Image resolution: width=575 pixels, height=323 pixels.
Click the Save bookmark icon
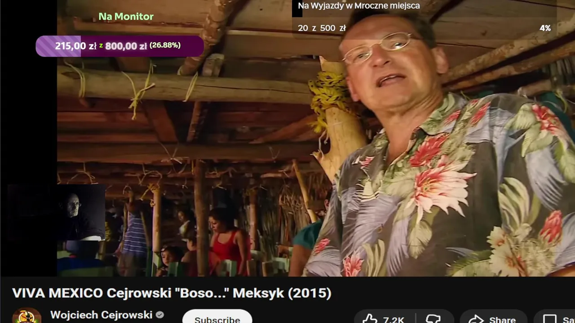pyautogui.click(x=550, y=319)
